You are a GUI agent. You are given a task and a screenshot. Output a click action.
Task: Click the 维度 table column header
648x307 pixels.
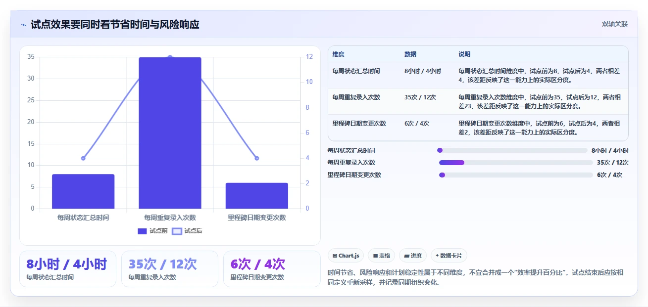click(339, 54)
